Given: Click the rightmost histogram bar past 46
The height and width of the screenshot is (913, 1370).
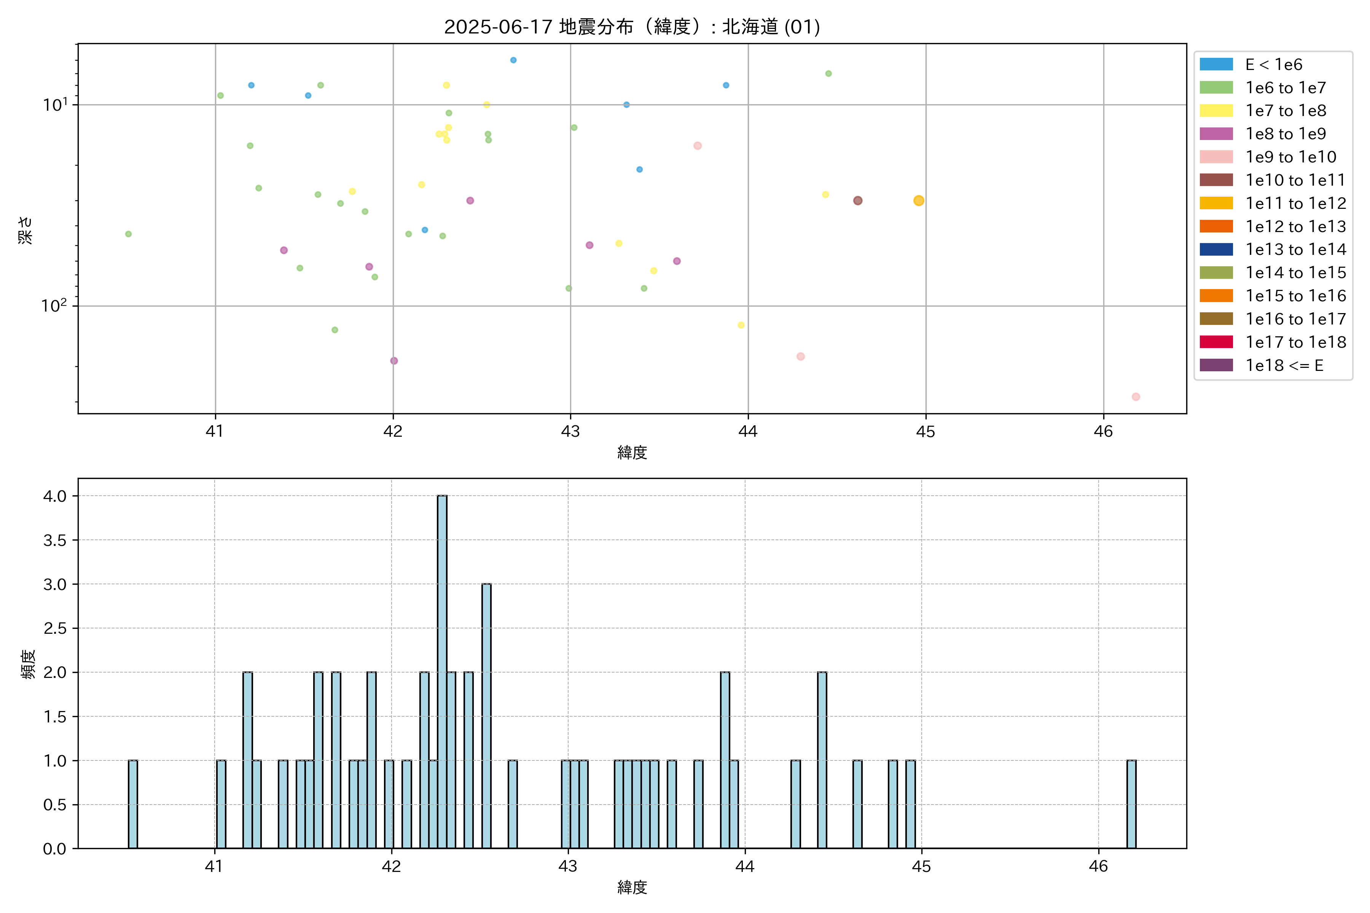Looking at the screenshot, I should (x=1131, y=803).
